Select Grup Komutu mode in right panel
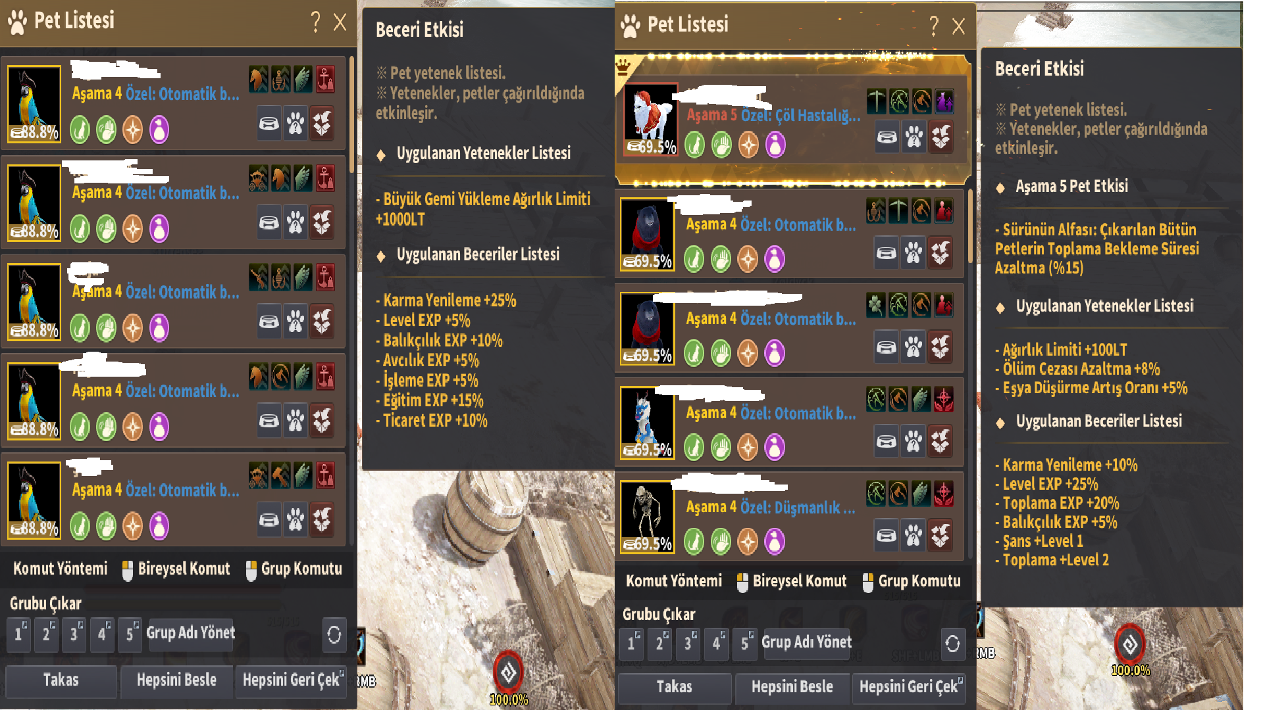 coord(912,581)
